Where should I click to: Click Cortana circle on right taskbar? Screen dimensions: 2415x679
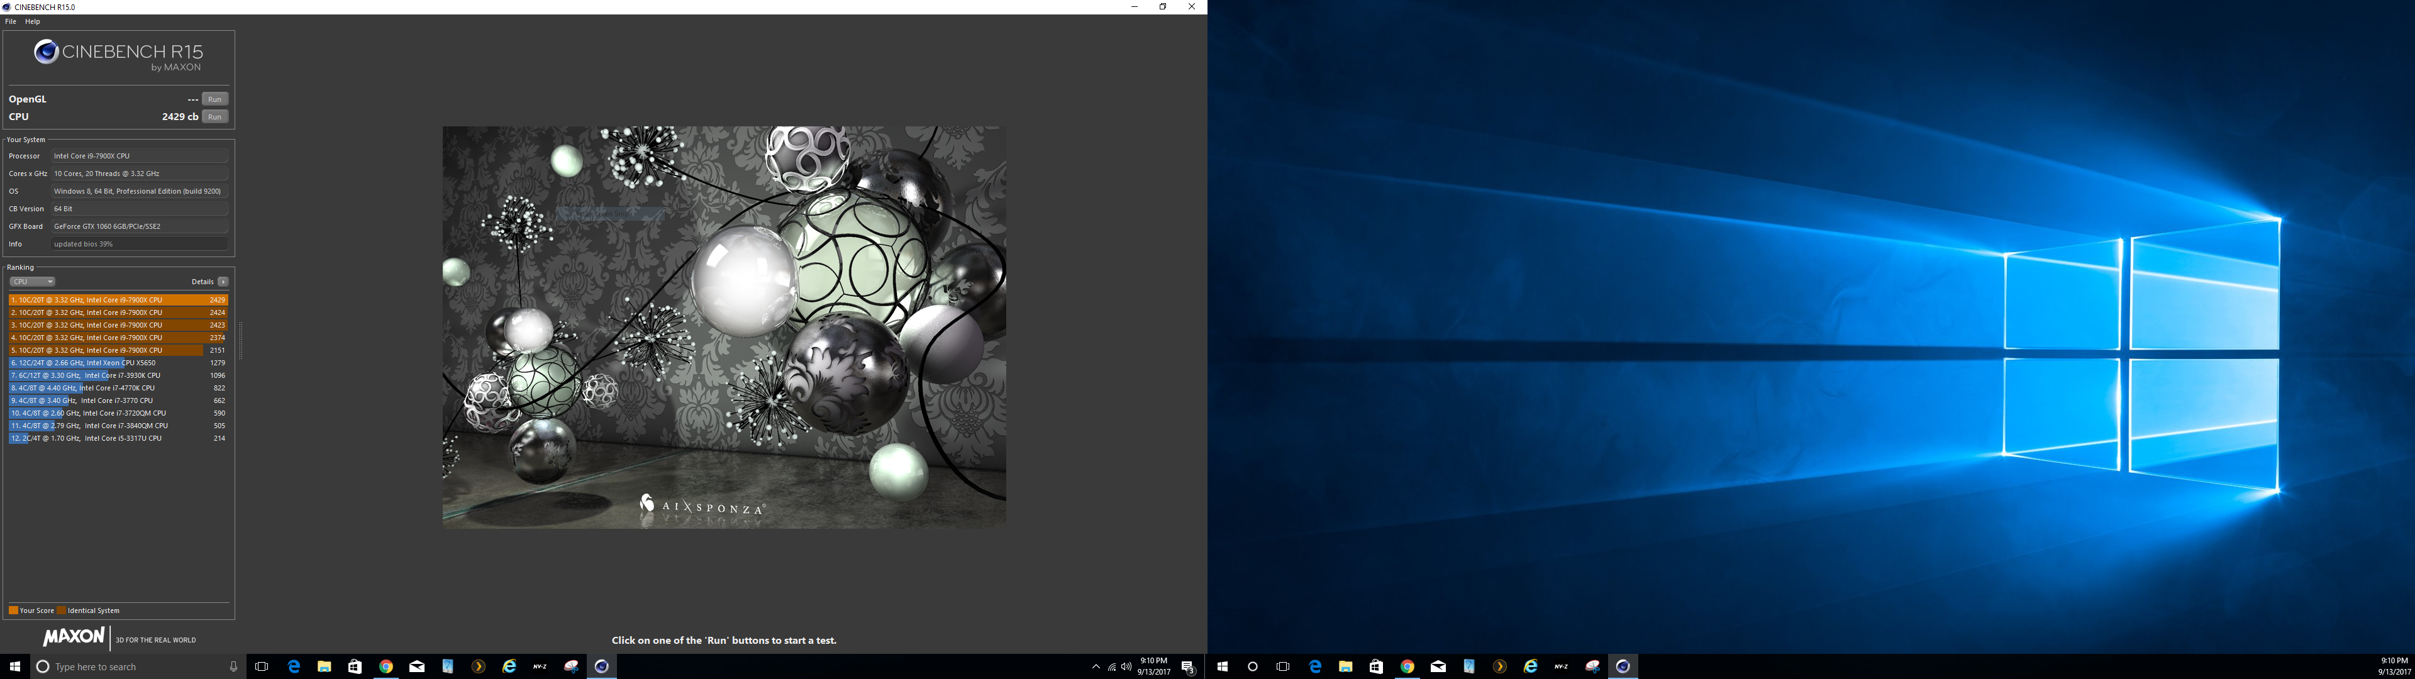(1253, 667)
